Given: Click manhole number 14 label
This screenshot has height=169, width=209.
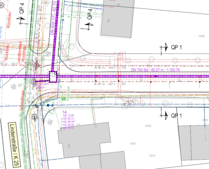Looking at the screenshot, I should tap(64, 112).
